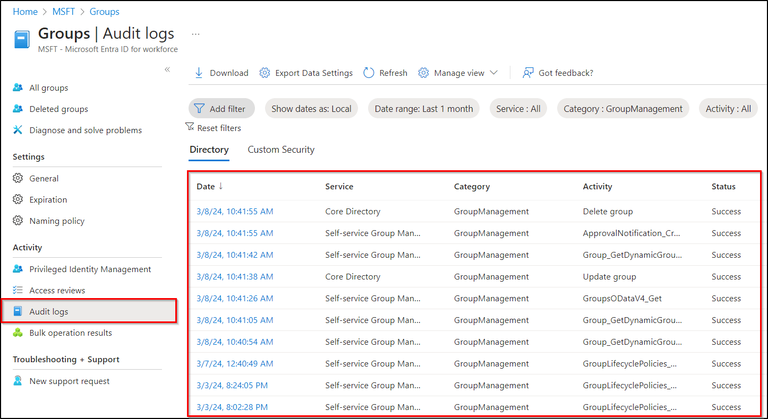The width and height of the screenshot is (768, 419).
Task: Switch to the Directory tab
Action: coord(209,150)
